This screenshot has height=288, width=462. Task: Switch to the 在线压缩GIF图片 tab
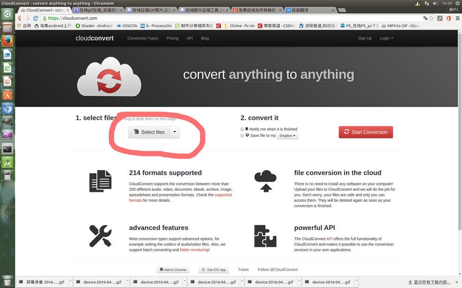(150, 10)
